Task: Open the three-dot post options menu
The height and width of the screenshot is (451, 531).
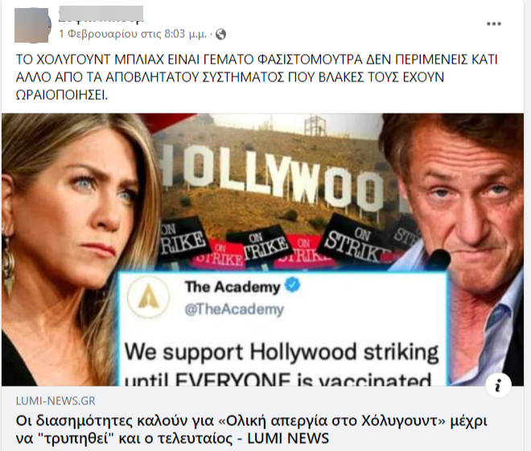Action: click(493, 23)
